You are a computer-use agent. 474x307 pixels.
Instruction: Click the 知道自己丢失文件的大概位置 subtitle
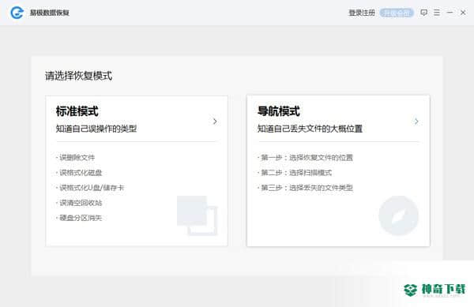(310, 129)
